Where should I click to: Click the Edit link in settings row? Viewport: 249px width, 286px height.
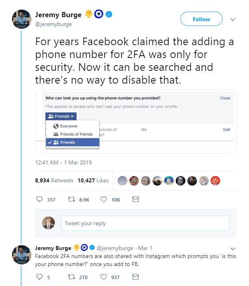(227, 130)
